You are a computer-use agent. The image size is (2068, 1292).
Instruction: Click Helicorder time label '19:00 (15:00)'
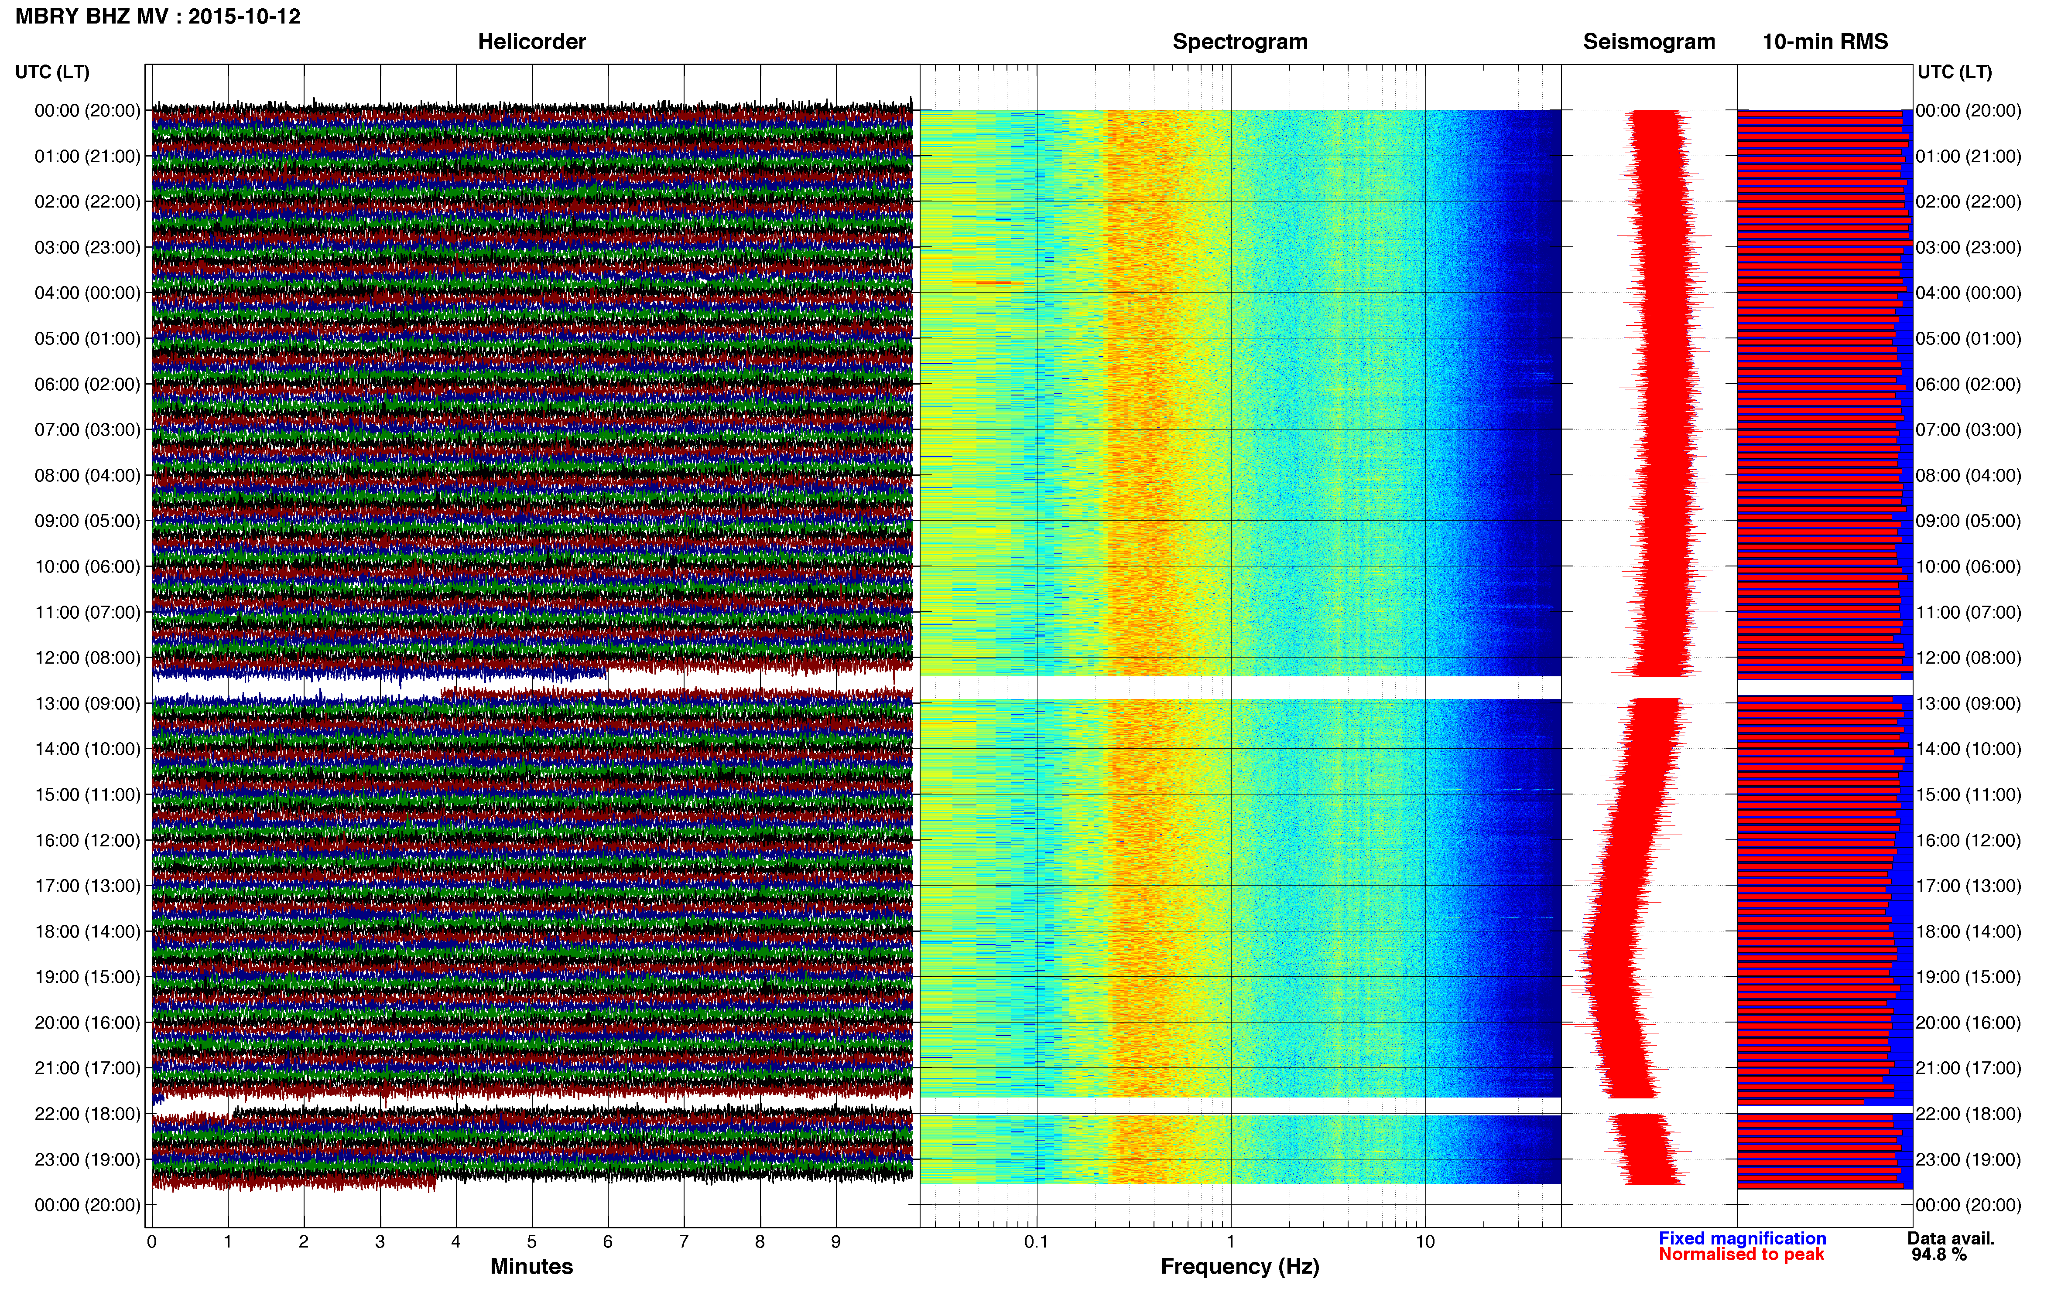point(87,978)
